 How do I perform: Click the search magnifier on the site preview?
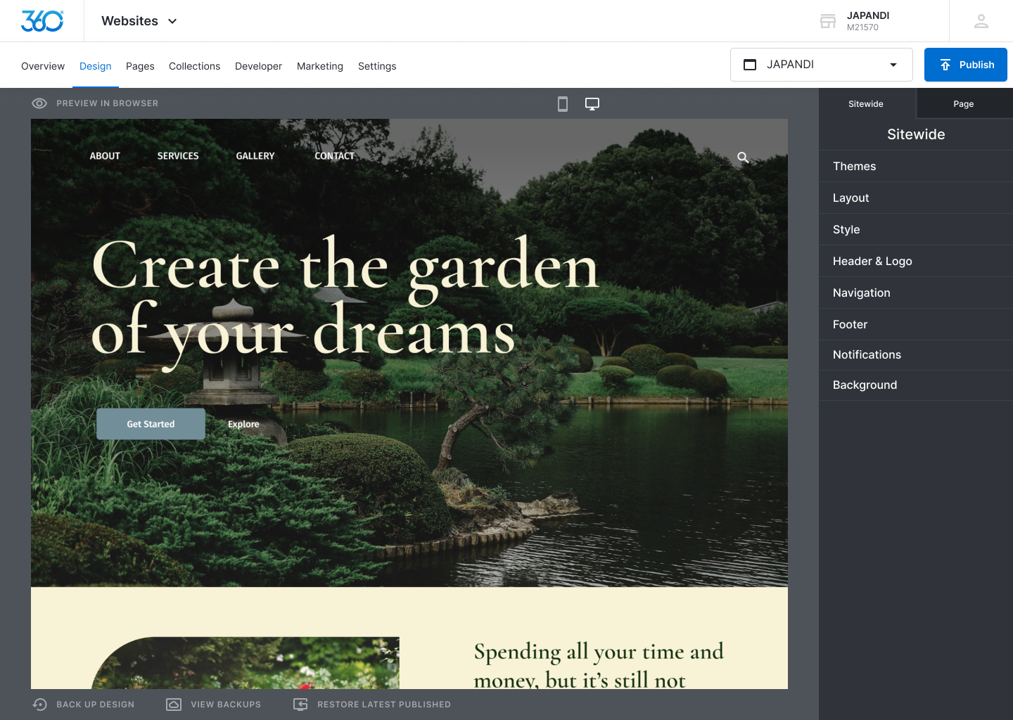click(x=743, y=157)
